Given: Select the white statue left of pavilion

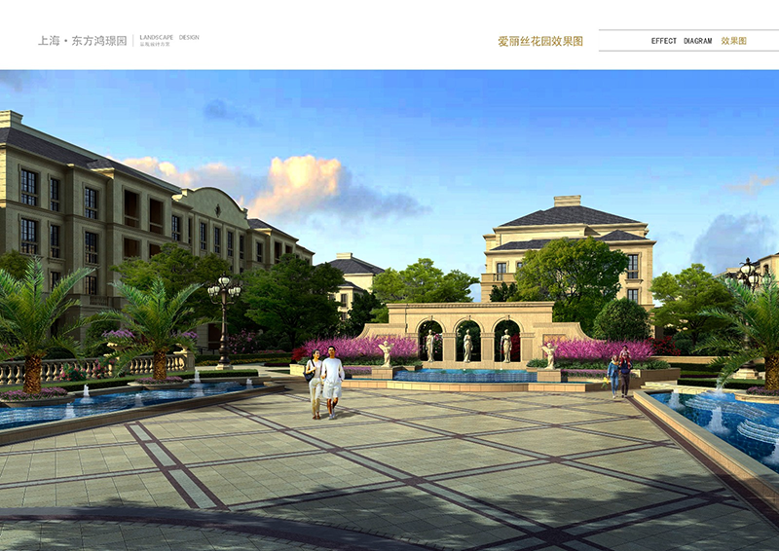Looking at the screenshot, I should click(x=385, y=352).
